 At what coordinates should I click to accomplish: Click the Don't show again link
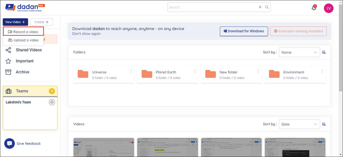(87, 34)
